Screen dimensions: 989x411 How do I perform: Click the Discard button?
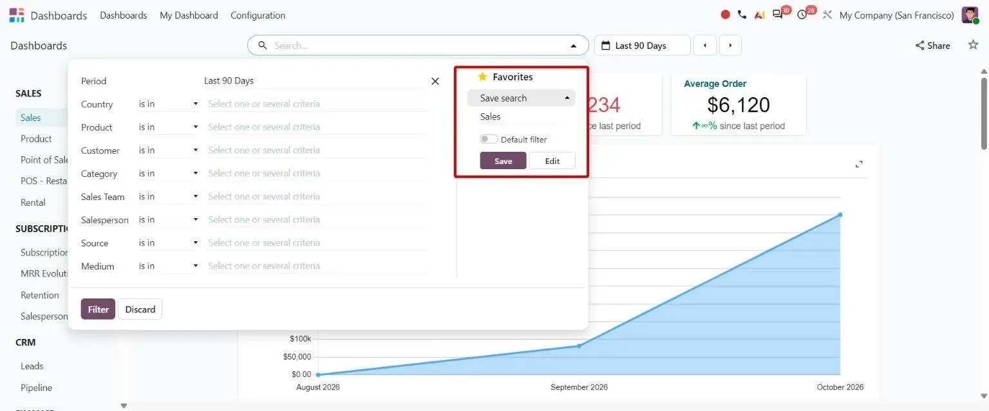click(140, 309)
